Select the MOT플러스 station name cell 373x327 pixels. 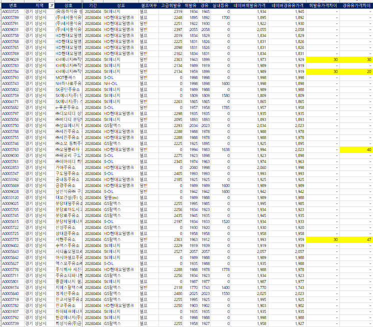pyautogui.click(x=68, y=77)
